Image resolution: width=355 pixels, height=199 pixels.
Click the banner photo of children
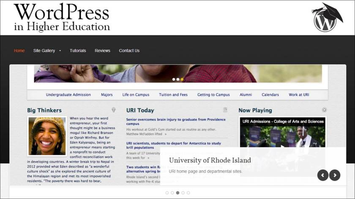pos(178,74)
